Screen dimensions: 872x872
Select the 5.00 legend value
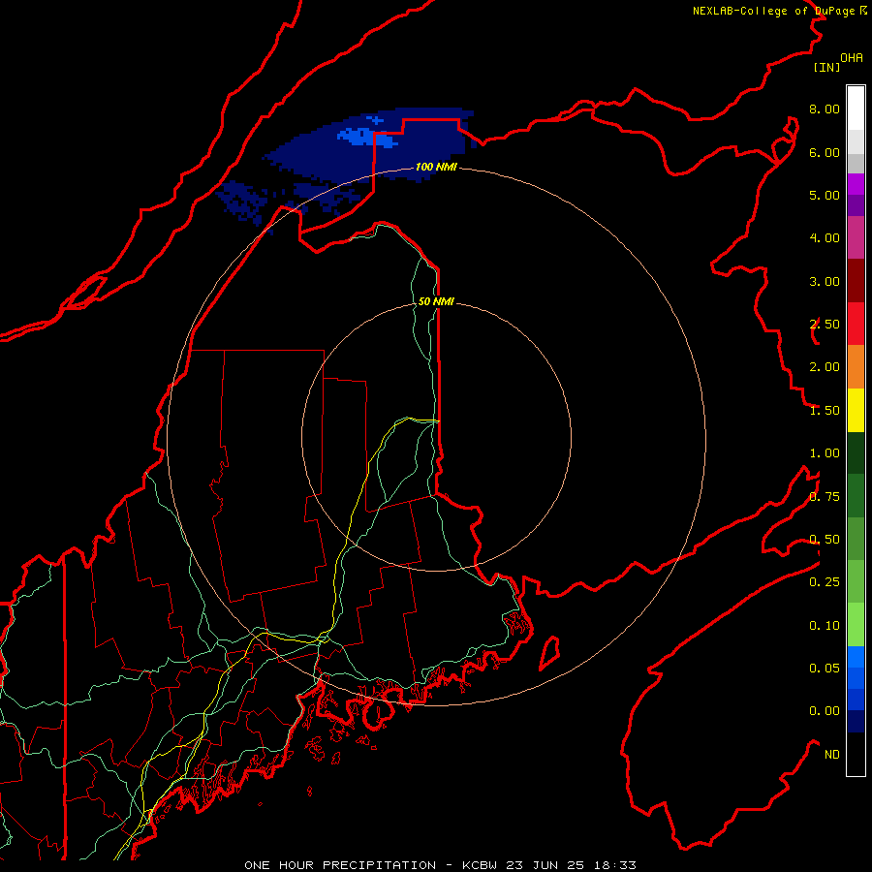[x=825, y=195]
